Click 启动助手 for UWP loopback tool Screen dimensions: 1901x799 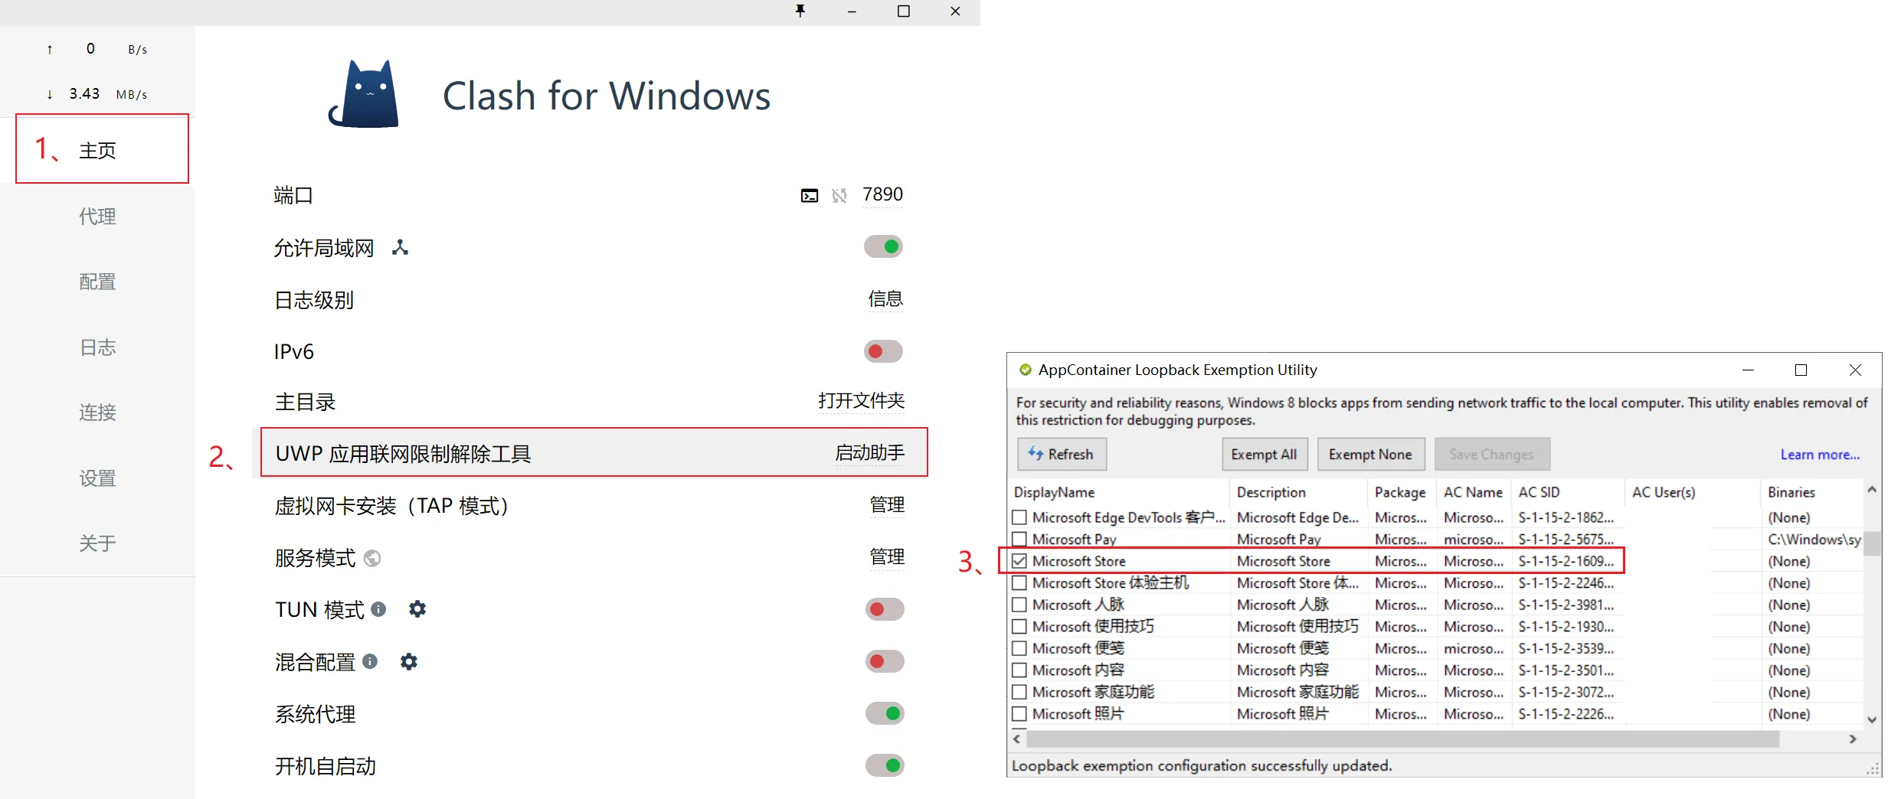(869, 453)
